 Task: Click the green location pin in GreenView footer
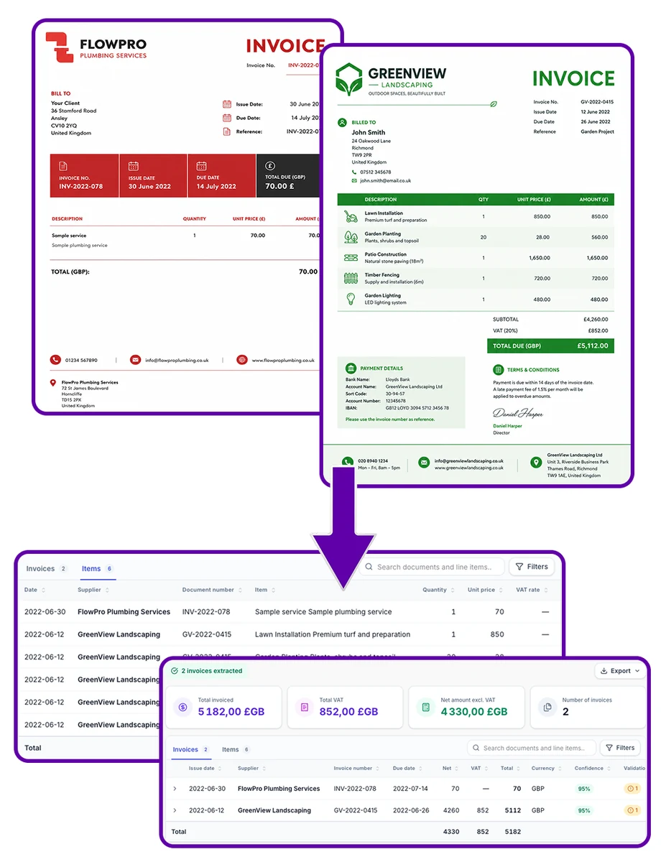536,463
